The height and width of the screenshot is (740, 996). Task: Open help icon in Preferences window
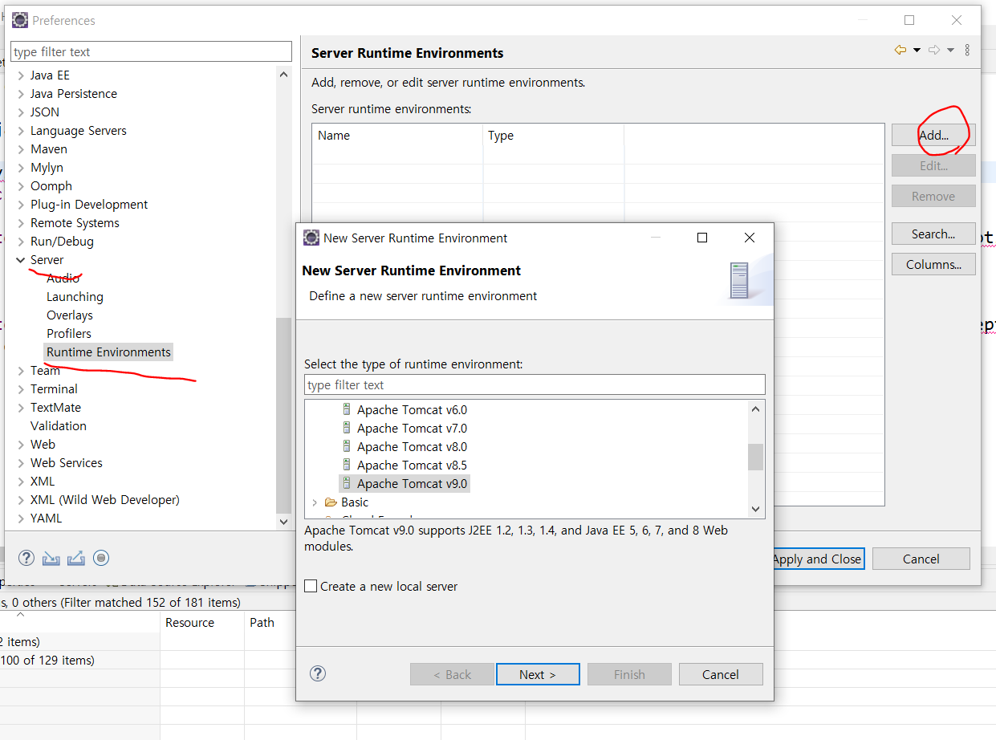pyautogui.click(x=26, y=558)
